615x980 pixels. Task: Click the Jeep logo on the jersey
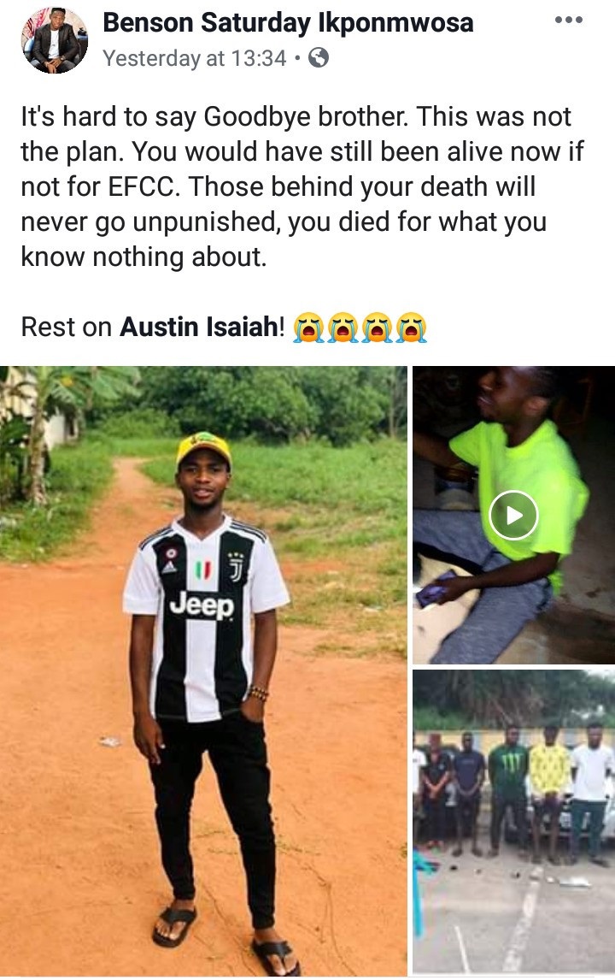202,605
